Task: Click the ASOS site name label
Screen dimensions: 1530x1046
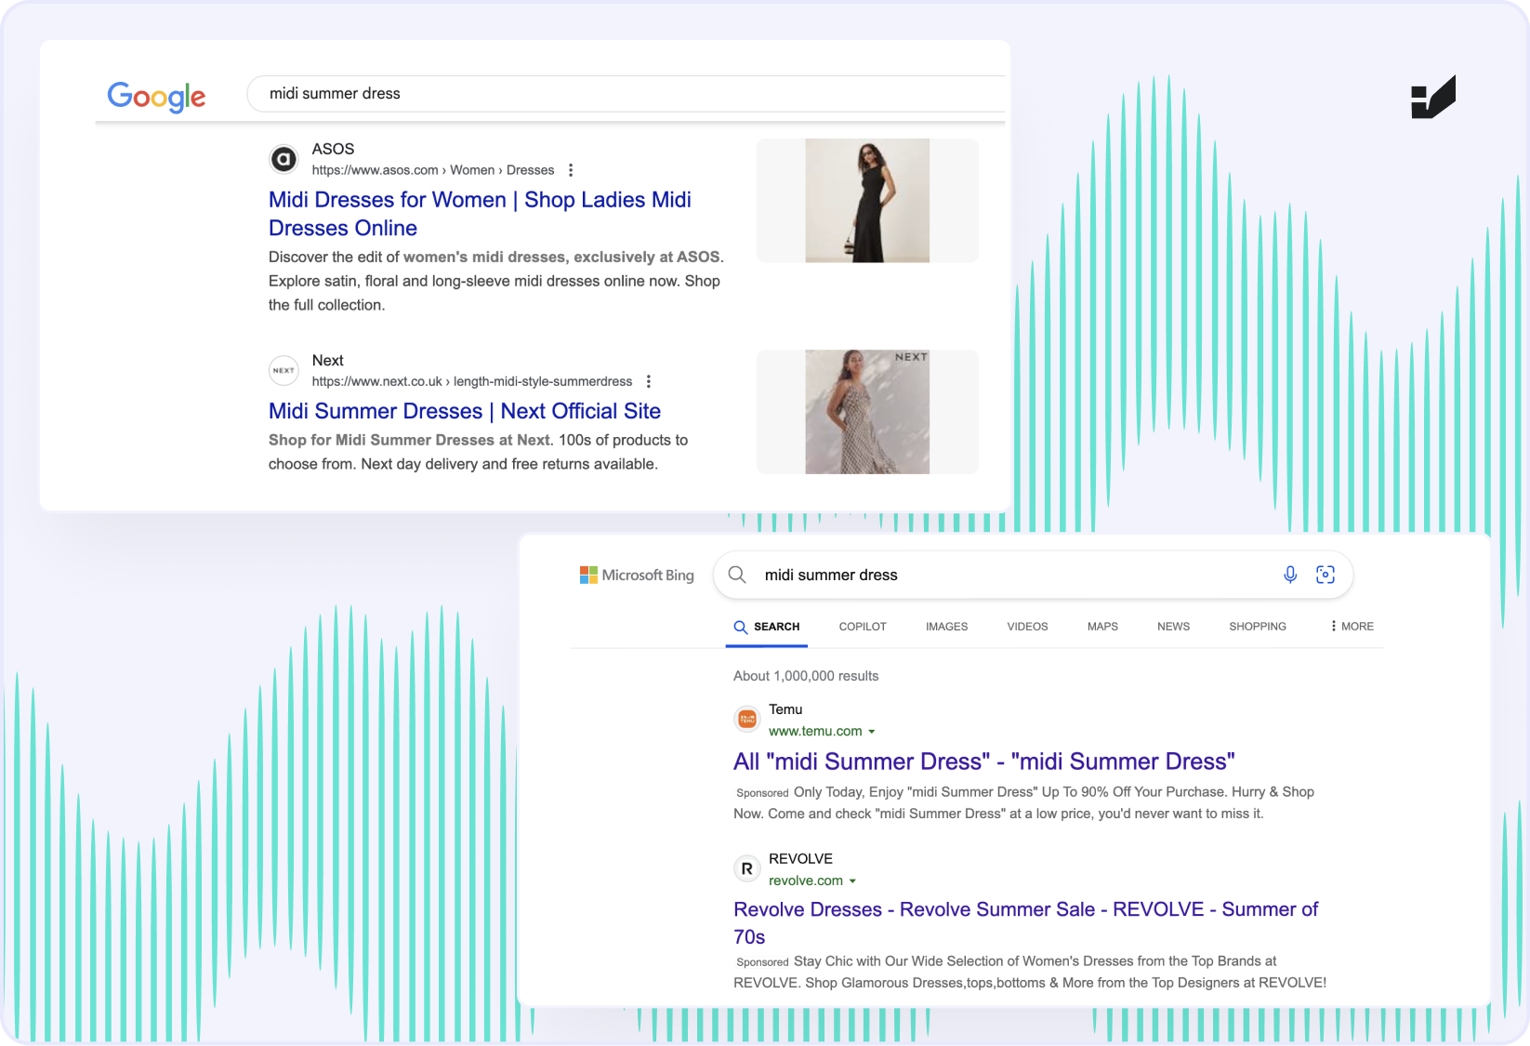Action: [333, 149]
